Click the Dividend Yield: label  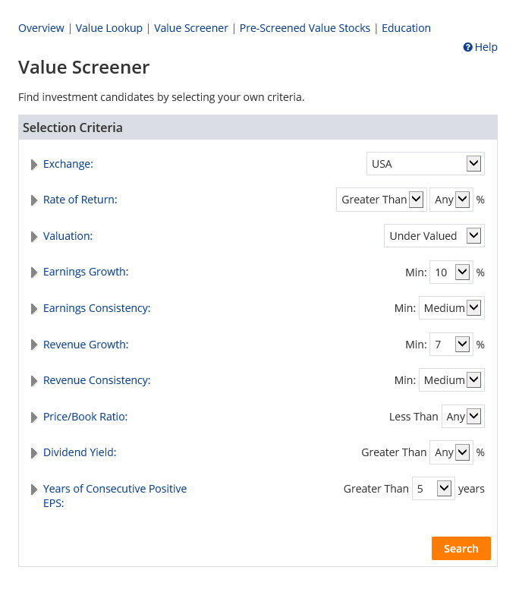pyautogui.click(x=80, y=452)
